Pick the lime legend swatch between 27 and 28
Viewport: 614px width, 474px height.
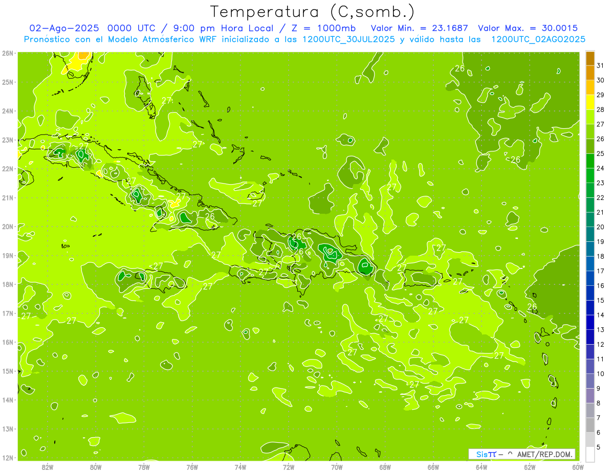click(590, 117)
